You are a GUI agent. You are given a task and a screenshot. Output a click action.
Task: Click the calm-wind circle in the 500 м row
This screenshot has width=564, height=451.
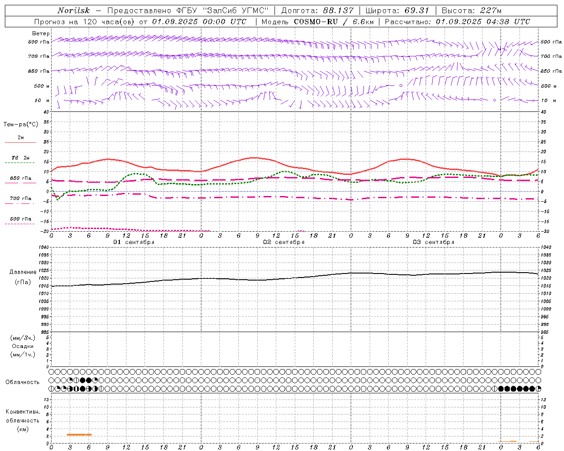click(x=401, y=85)
